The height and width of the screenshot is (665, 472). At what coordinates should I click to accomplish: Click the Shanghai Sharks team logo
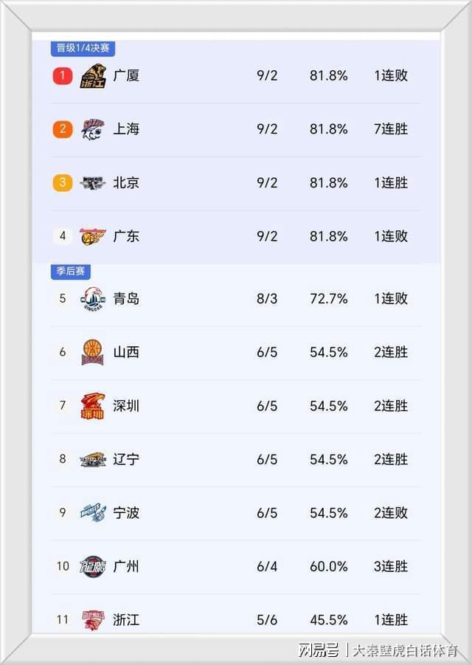coord(93,129)
